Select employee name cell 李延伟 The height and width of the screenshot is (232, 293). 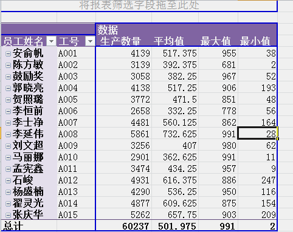point(28,134)
